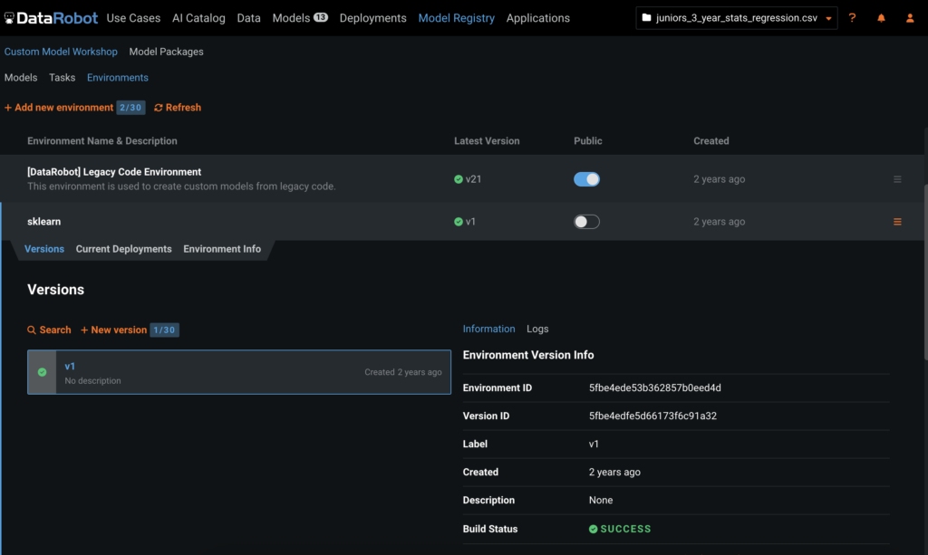Click Add new environment

pos(59,107)
